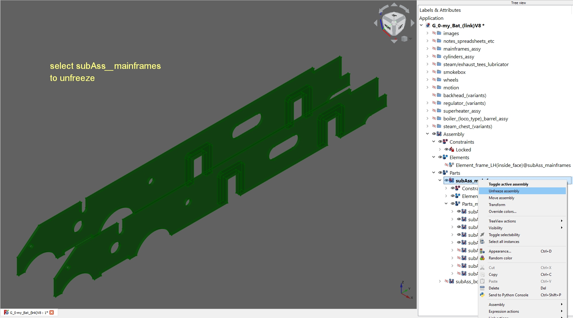Click the red lock icon on the Locked node
The width and height of the screenshot is (573, 318).
(451, 149)
